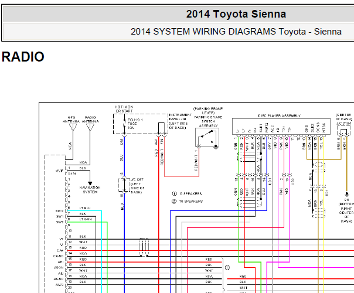Click the 'RADIO ANTENNA' label

90,120
